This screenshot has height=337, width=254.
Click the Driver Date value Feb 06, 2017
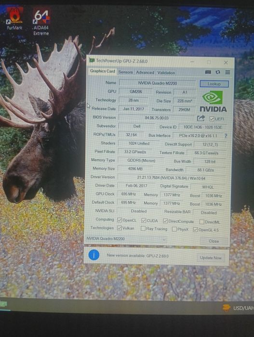tap(136, 185)
